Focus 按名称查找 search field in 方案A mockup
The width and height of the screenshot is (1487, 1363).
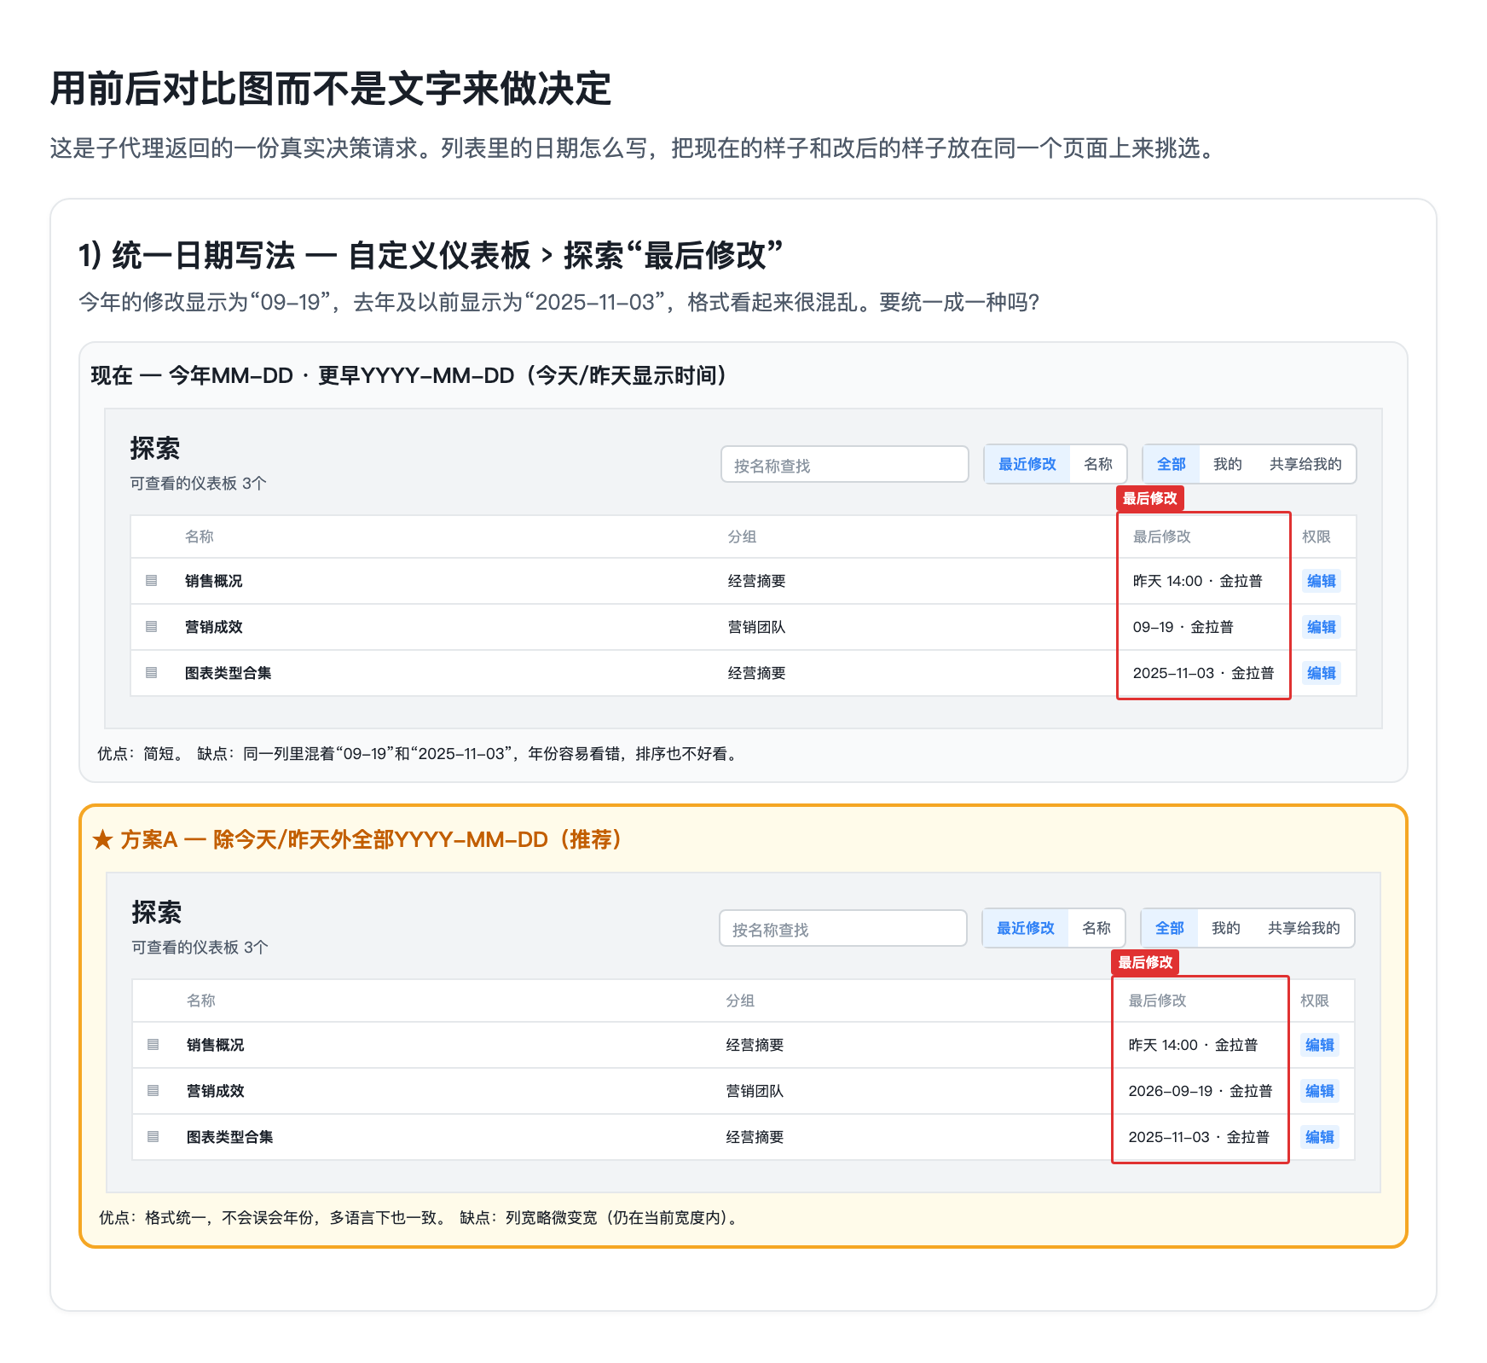coord(842,929)
